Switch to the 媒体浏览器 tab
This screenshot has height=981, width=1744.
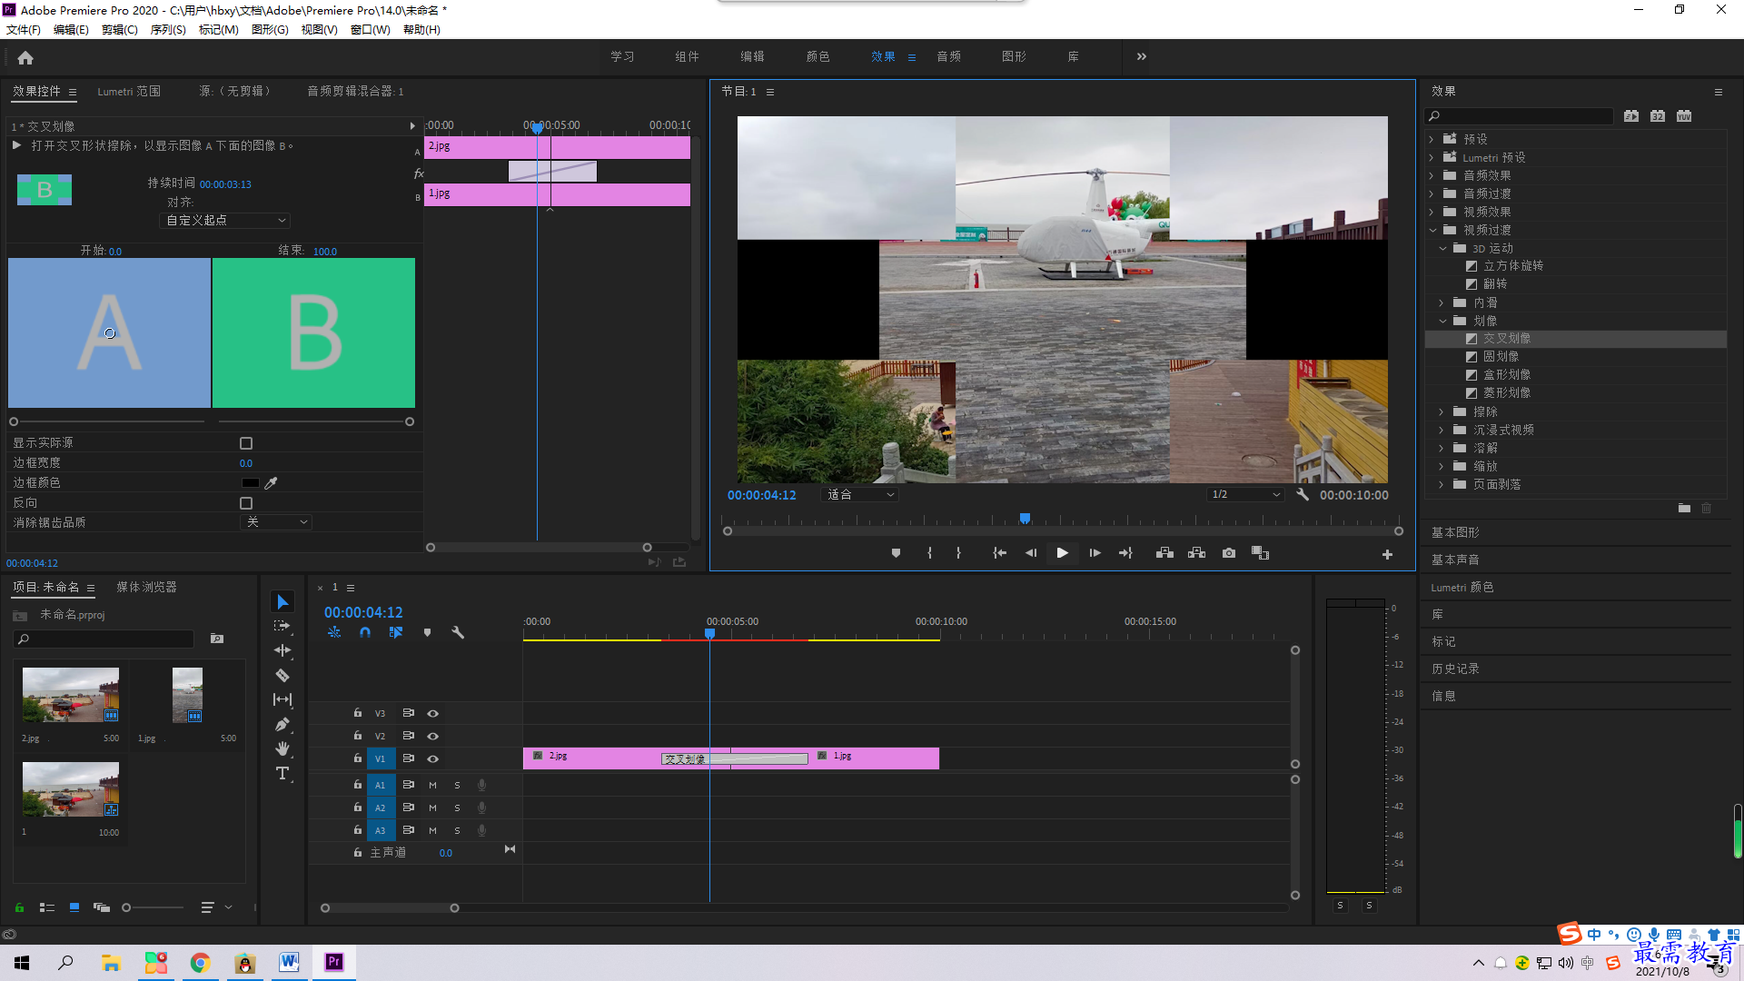146,588
